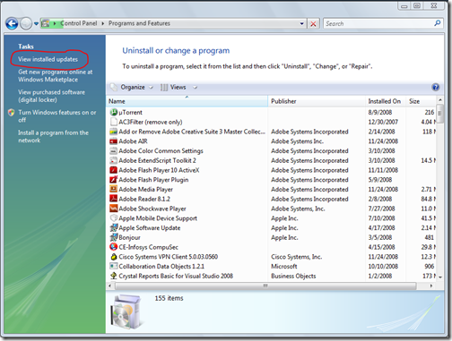
Task: Open the blue help question mark icon
Action: point(436,87)
